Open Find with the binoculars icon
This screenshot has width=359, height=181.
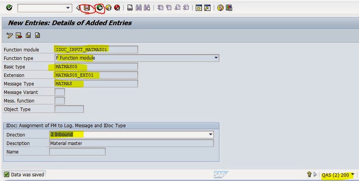[138, 8]
